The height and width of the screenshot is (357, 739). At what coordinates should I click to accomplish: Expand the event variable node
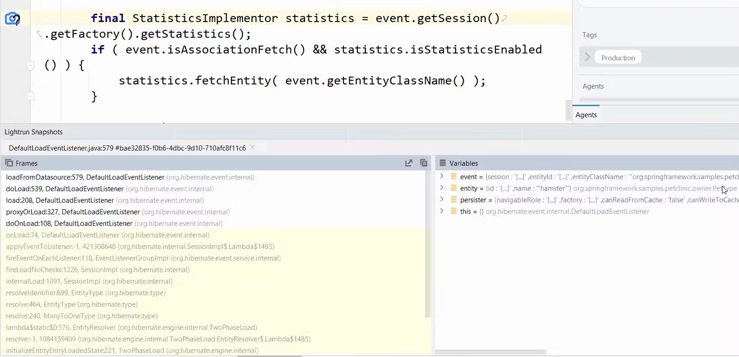442,176
